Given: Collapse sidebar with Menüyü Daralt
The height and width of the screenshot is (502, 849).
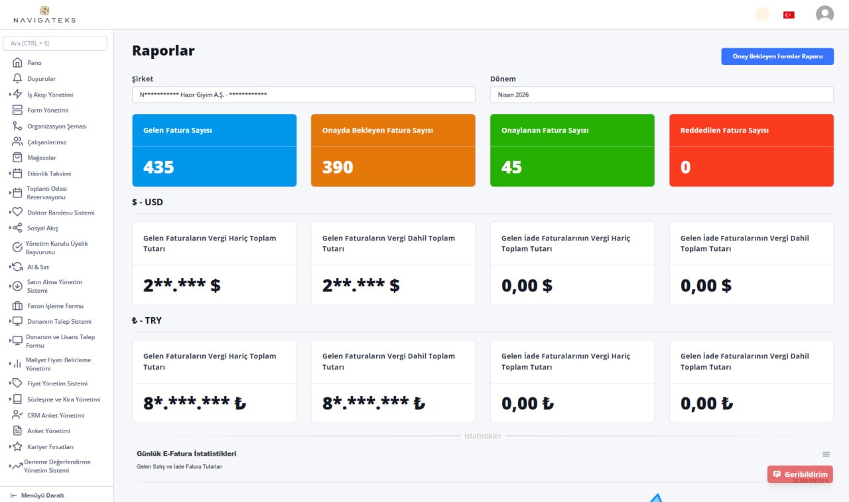Looking at the screenshot, I should point(37,495).
